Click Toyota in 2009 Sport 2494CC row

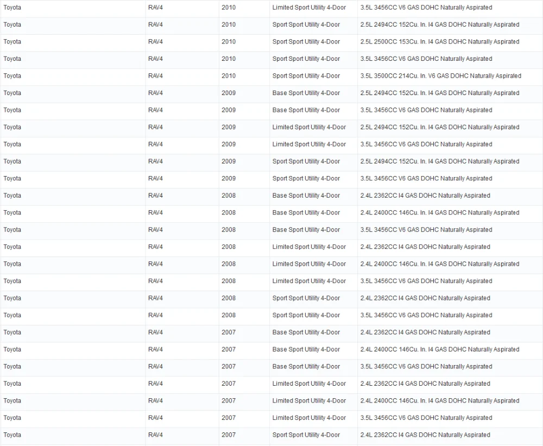pos(12,161)
